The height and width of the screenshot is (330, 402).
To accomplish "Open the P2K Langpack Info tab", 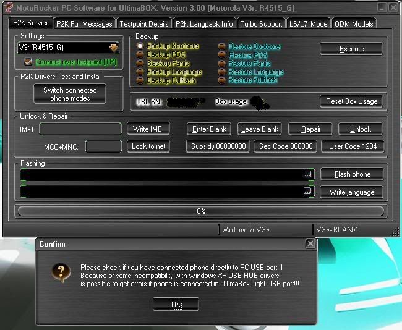I will [204, 24].
